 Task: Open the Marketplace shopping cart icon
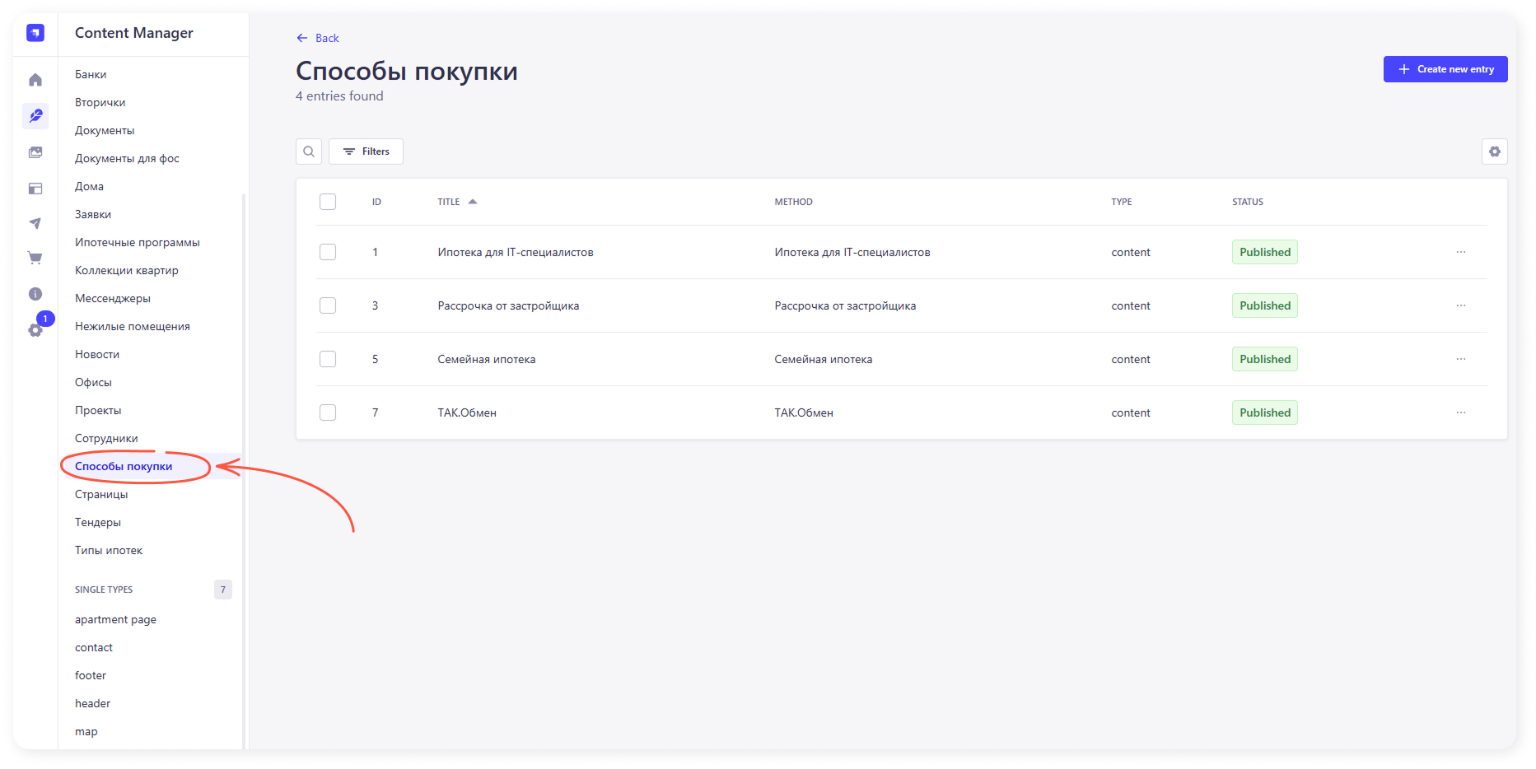click(35, 259)
